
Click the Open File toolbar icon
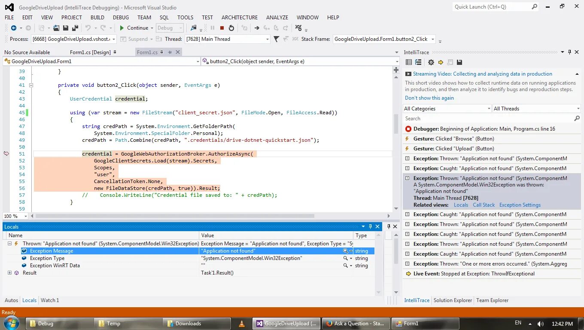[x=56, y=28]
